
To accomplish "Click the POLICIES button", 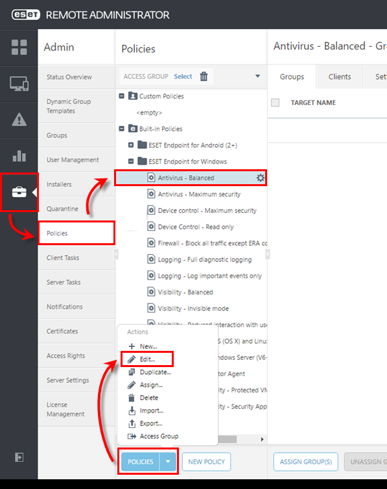I will click(140, 462).
